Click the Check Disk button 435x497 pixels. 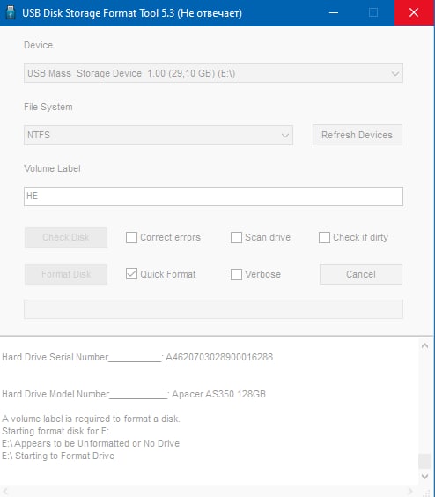pyautogui.click(x=66, y=237)
